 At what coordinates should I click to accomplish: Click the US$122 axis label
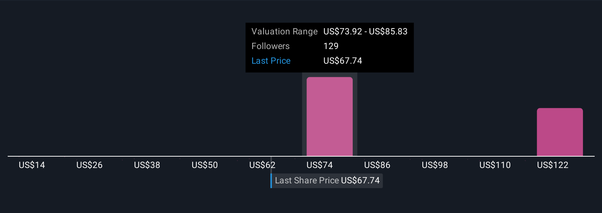pos(553,165)
